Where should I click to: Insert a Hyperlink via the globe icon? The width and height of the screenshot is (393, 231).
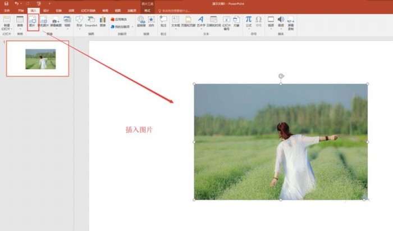pos(141,21)
